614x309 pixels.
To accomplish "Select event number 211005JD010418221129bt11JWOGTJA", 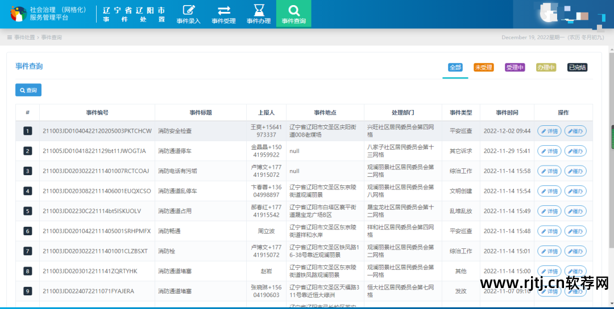I will click(94, 151).
